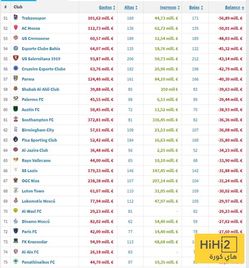This screenshot has height=268, width=249.
Task: Click Cruzeiro's 192 altas count
Action: coord(130,69)
